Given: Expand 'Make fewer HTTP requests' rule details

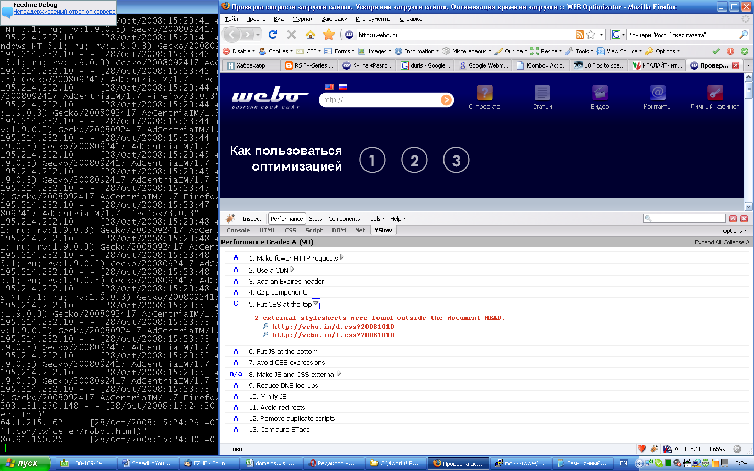Looking at the screenshot, I should click(x=342, y=257).
